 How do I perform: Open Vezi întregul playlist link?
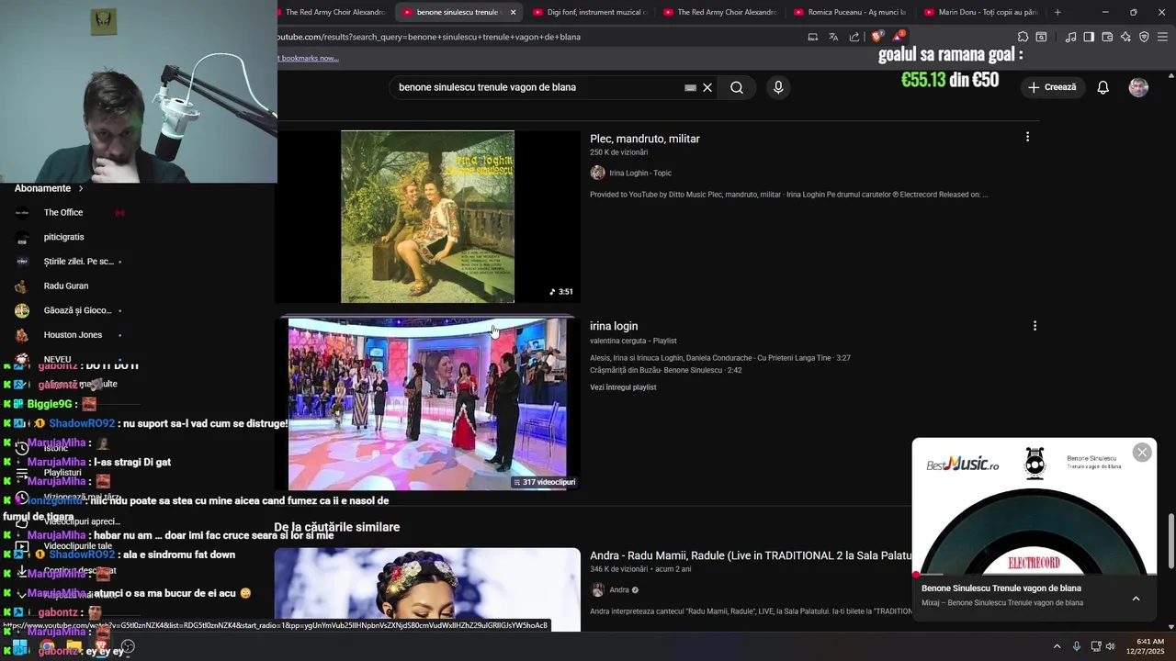[x=623, y=387]
